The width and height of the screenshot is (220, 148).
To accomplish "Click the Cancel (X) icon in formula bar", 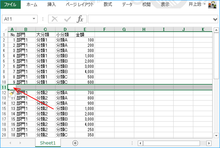I will point(54,19).
